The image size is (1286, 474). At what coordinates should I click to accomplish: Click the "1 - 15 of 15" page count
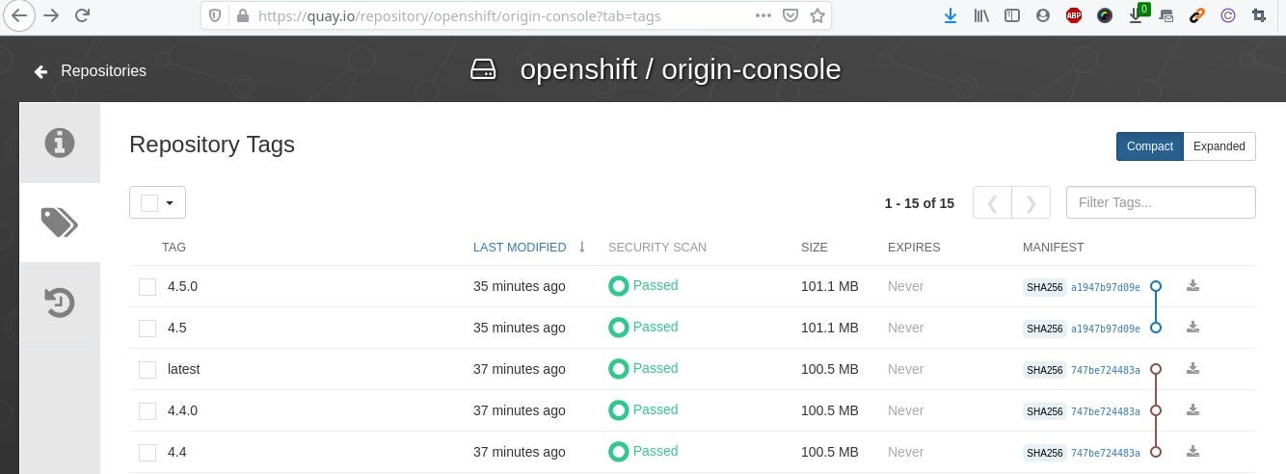coord(919,203)
